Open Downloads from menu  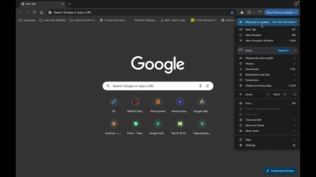click(x=267, y=69)
